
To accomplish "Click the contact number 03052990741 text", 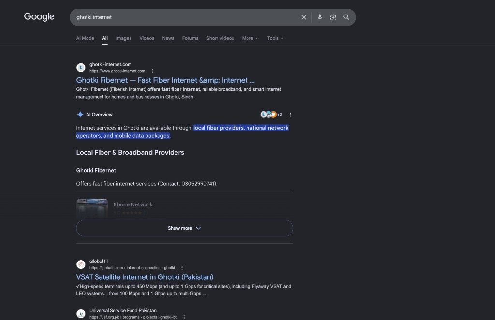I will 198,184.
